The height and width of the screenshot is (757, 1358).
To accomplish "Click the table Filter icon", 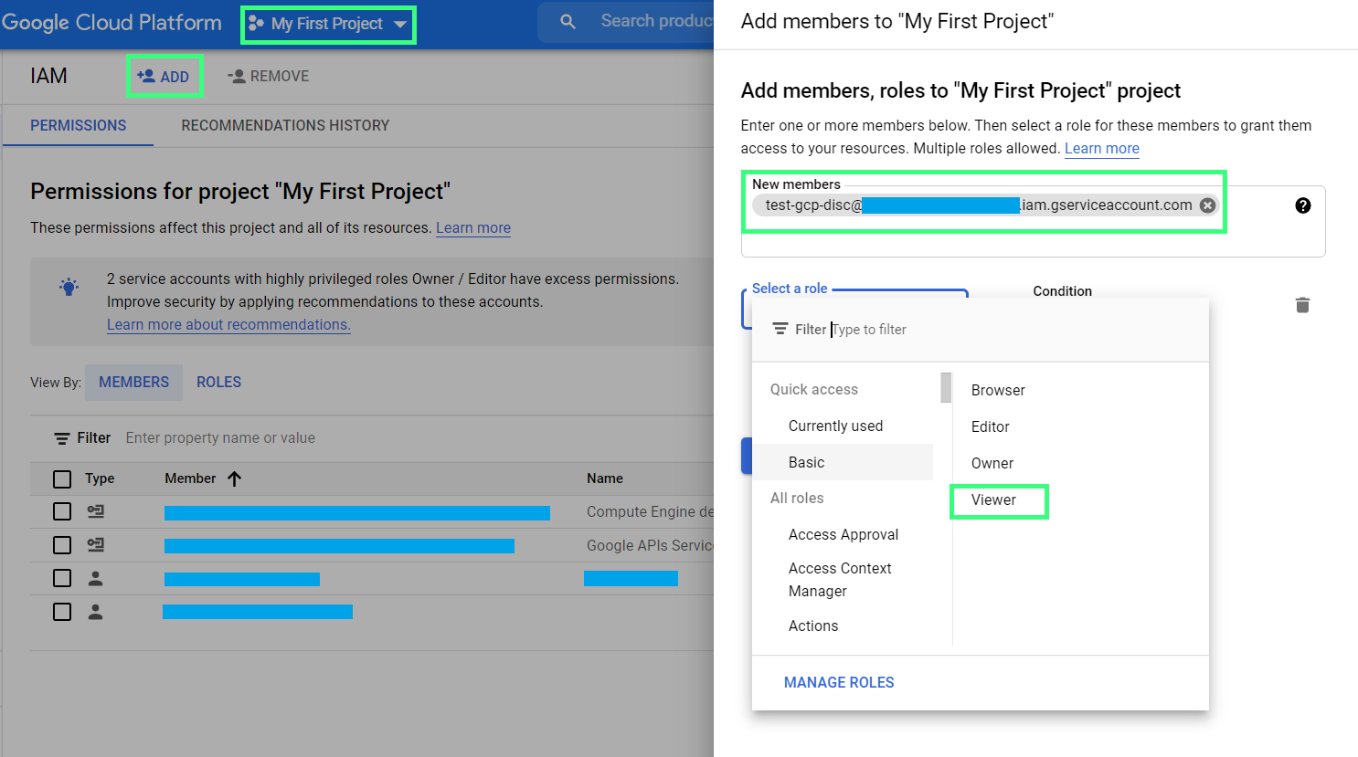I will pos(62,438).
